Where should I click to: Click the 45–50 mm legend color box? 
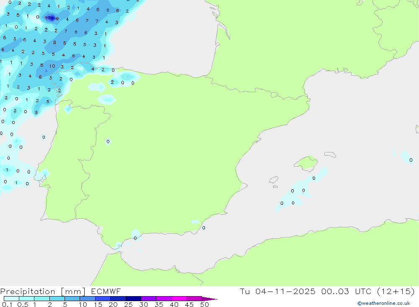[194, 299]
